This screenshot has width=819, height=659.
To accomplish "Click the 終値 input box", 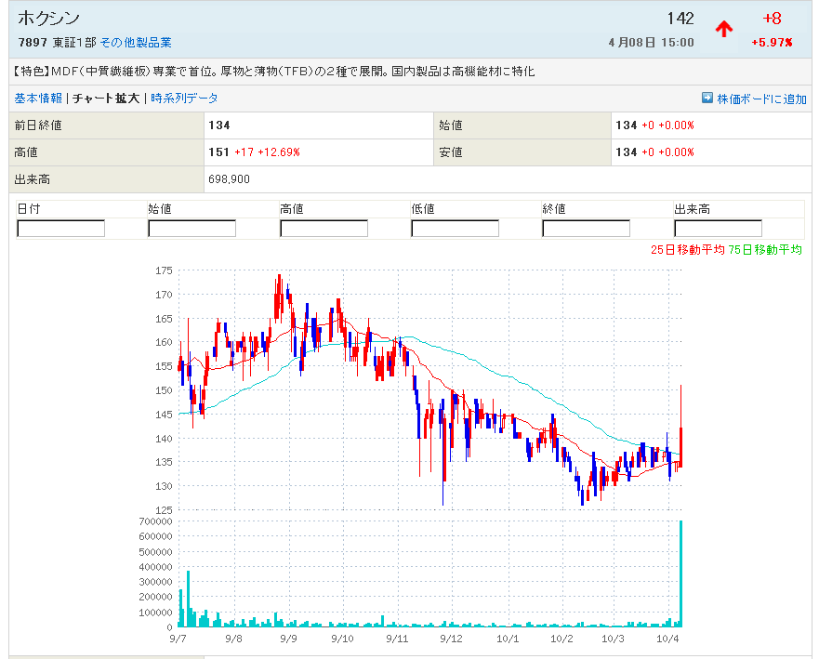I will click(586, 228).
